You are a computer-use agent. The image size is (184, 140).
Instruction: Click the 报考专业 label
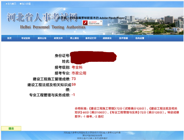click(62, 73)
